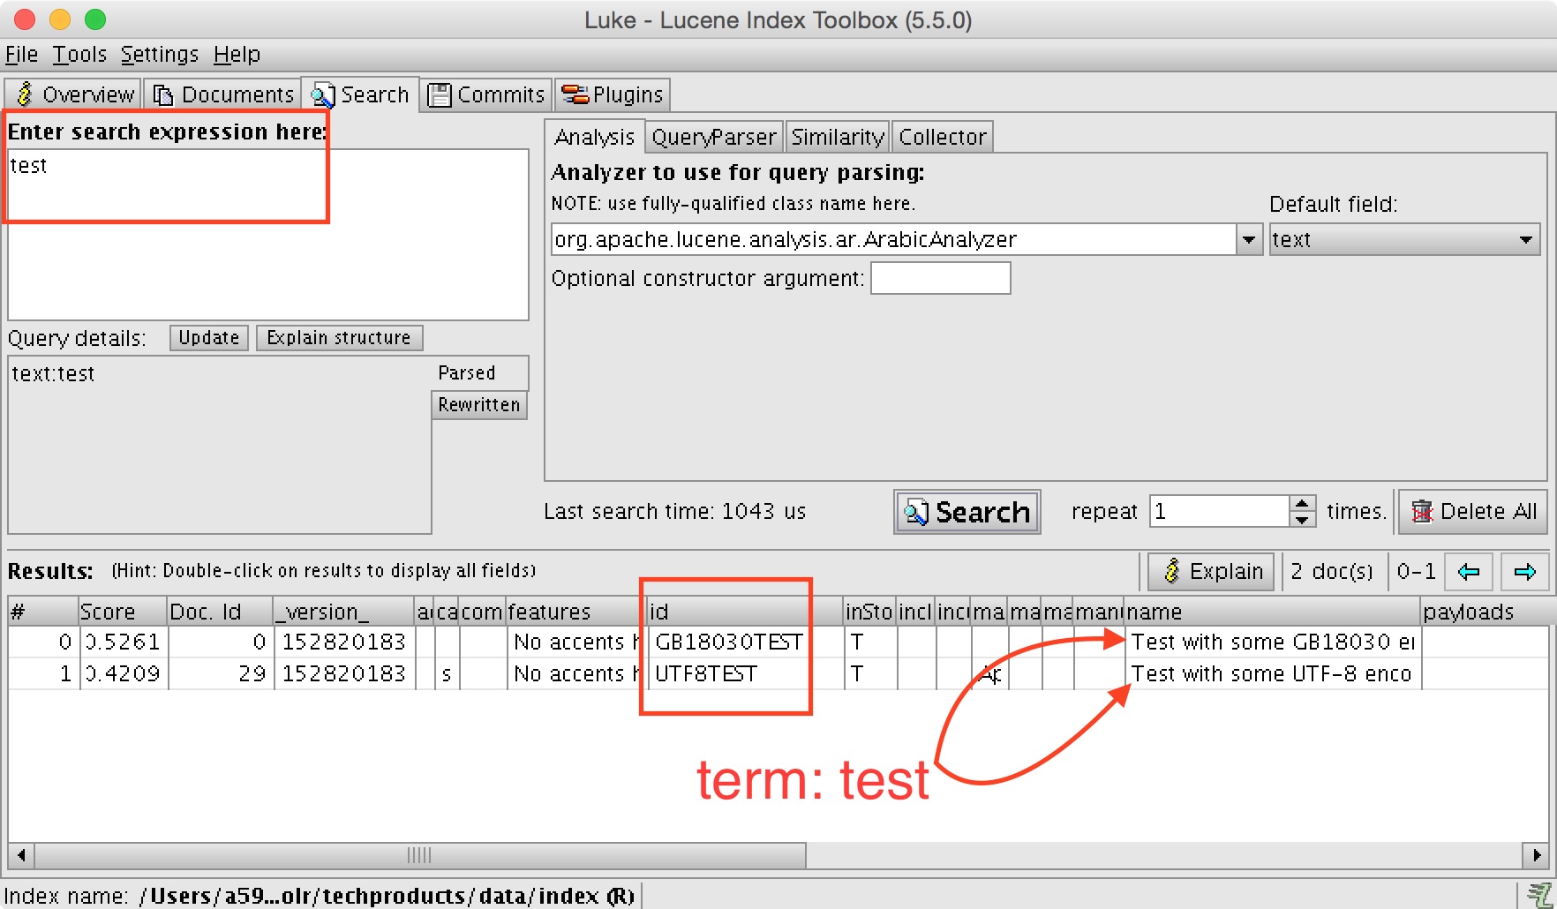1557x909 pixels.
Task: Select the UTF8TEST result row
Action: point(705,674)
